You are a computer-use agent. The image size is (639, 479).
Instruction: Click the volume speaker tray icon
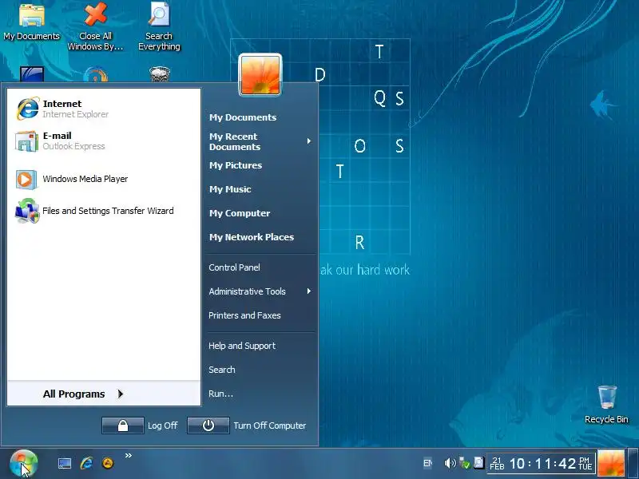click(x=450, y=463)
